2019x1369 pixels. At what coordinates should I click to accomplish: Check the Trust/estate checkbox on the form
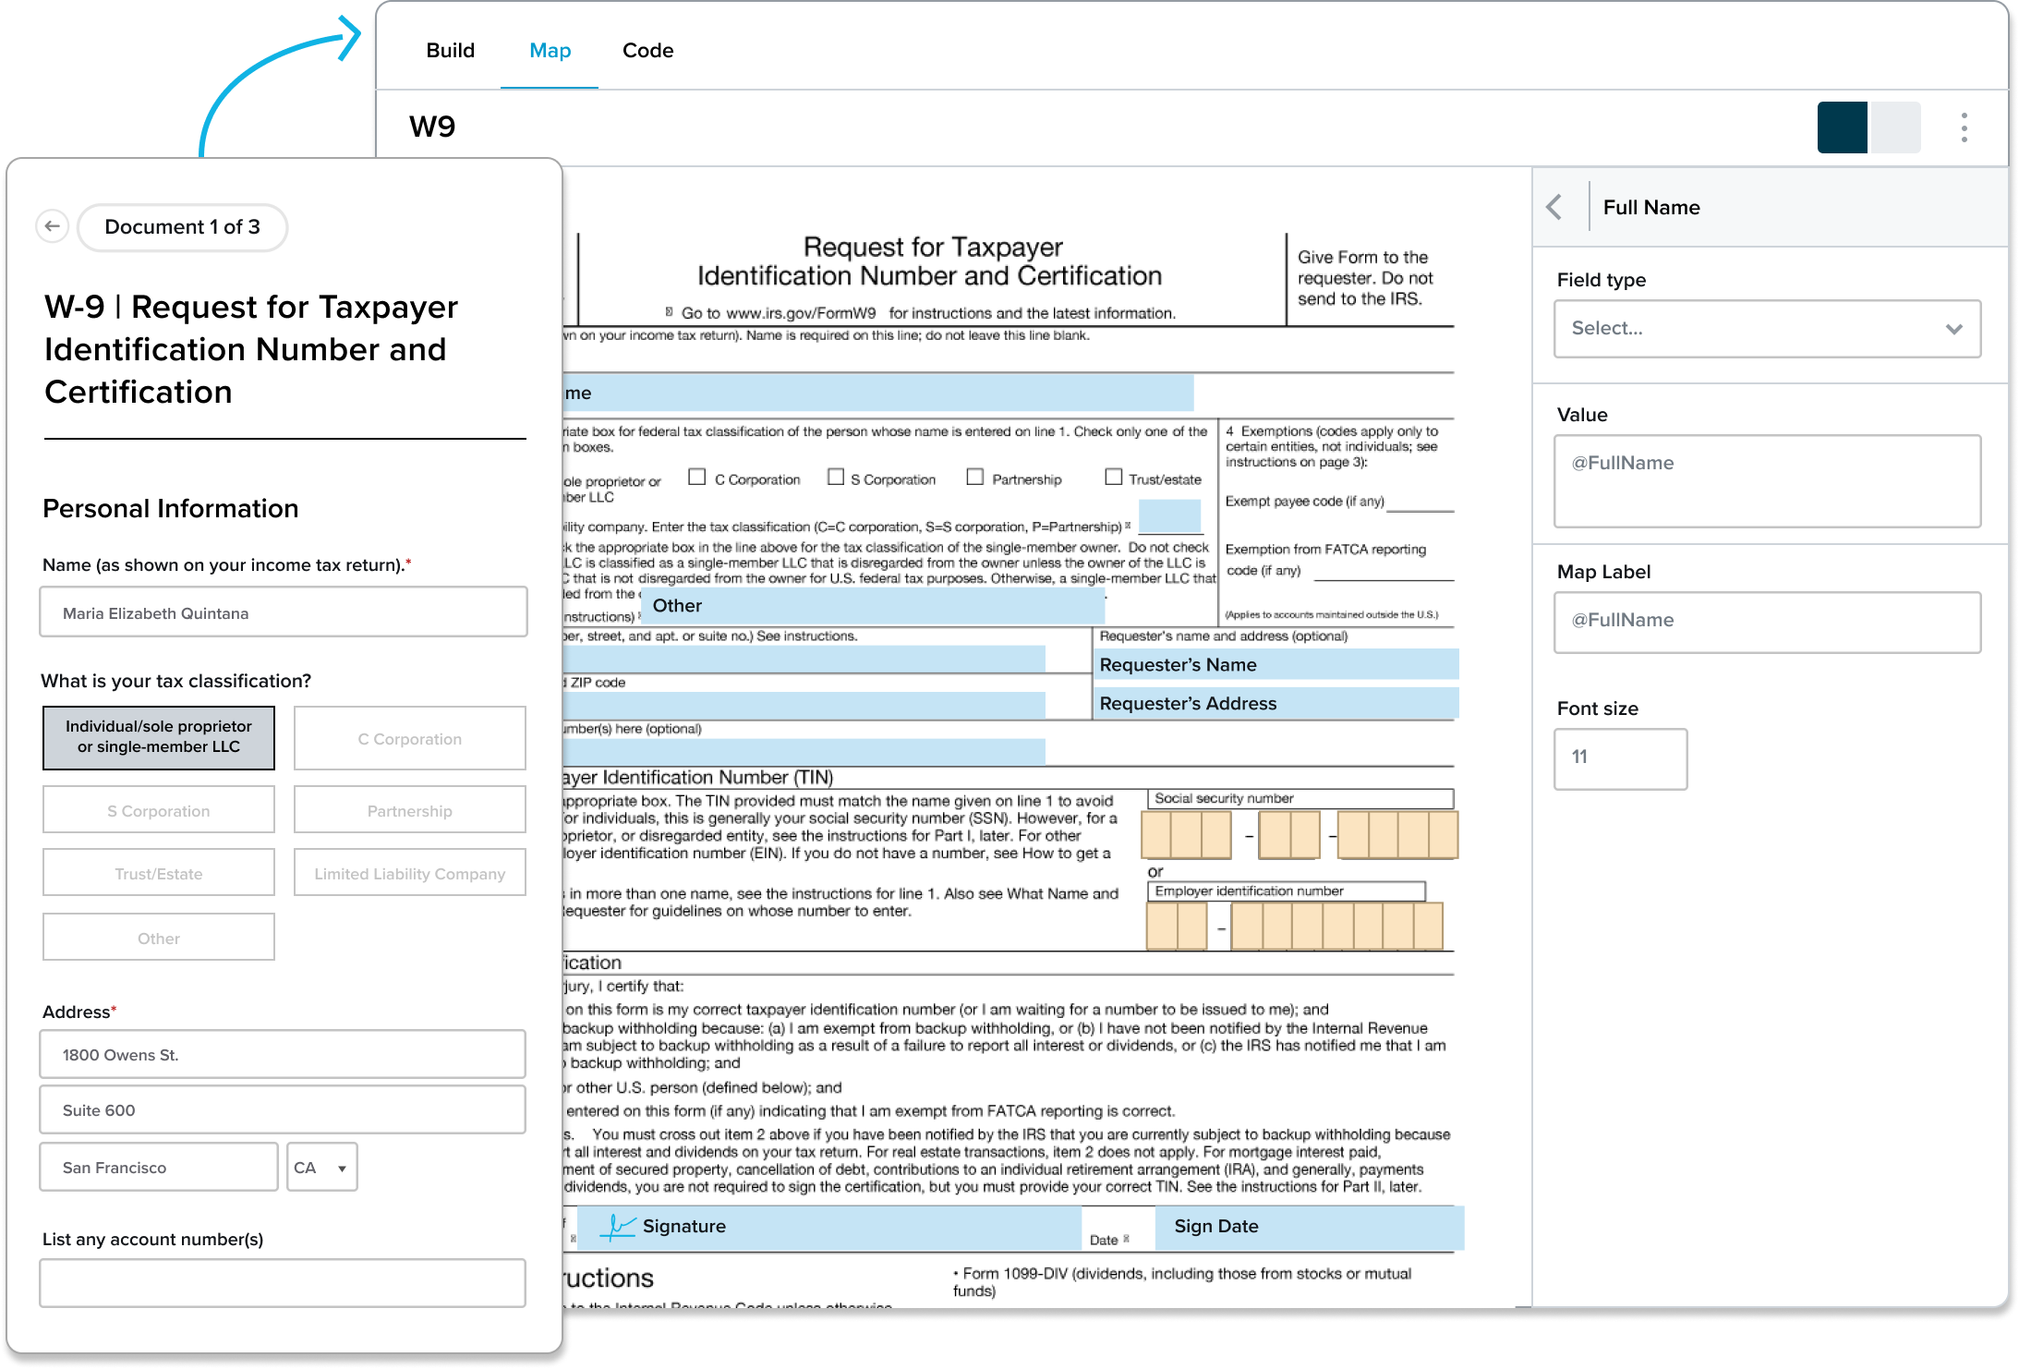[1114, 477]
